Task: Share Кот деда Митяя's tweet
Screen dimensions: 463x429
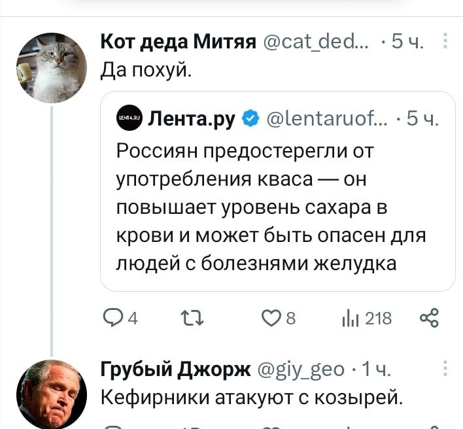Action: (x=428, y=318)
